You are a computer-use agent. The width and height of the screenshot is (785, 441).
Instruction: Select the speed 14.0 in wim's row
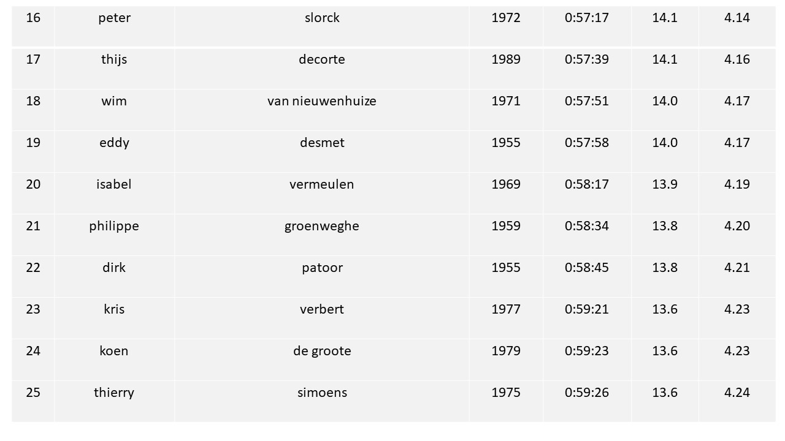[x=665, y=101]
